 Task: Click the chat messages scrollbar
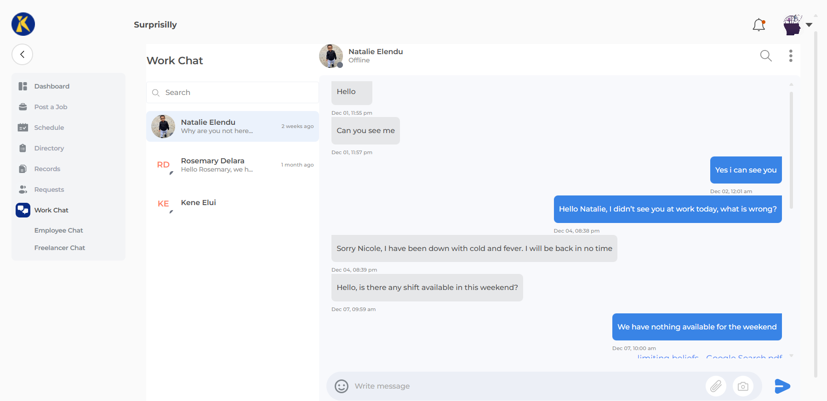coord(791,150)
